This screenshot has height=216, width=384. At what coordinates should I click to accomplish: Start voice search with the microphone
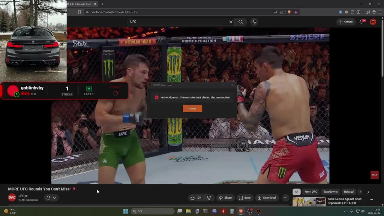pyautogui.click(x=254, y=22)
